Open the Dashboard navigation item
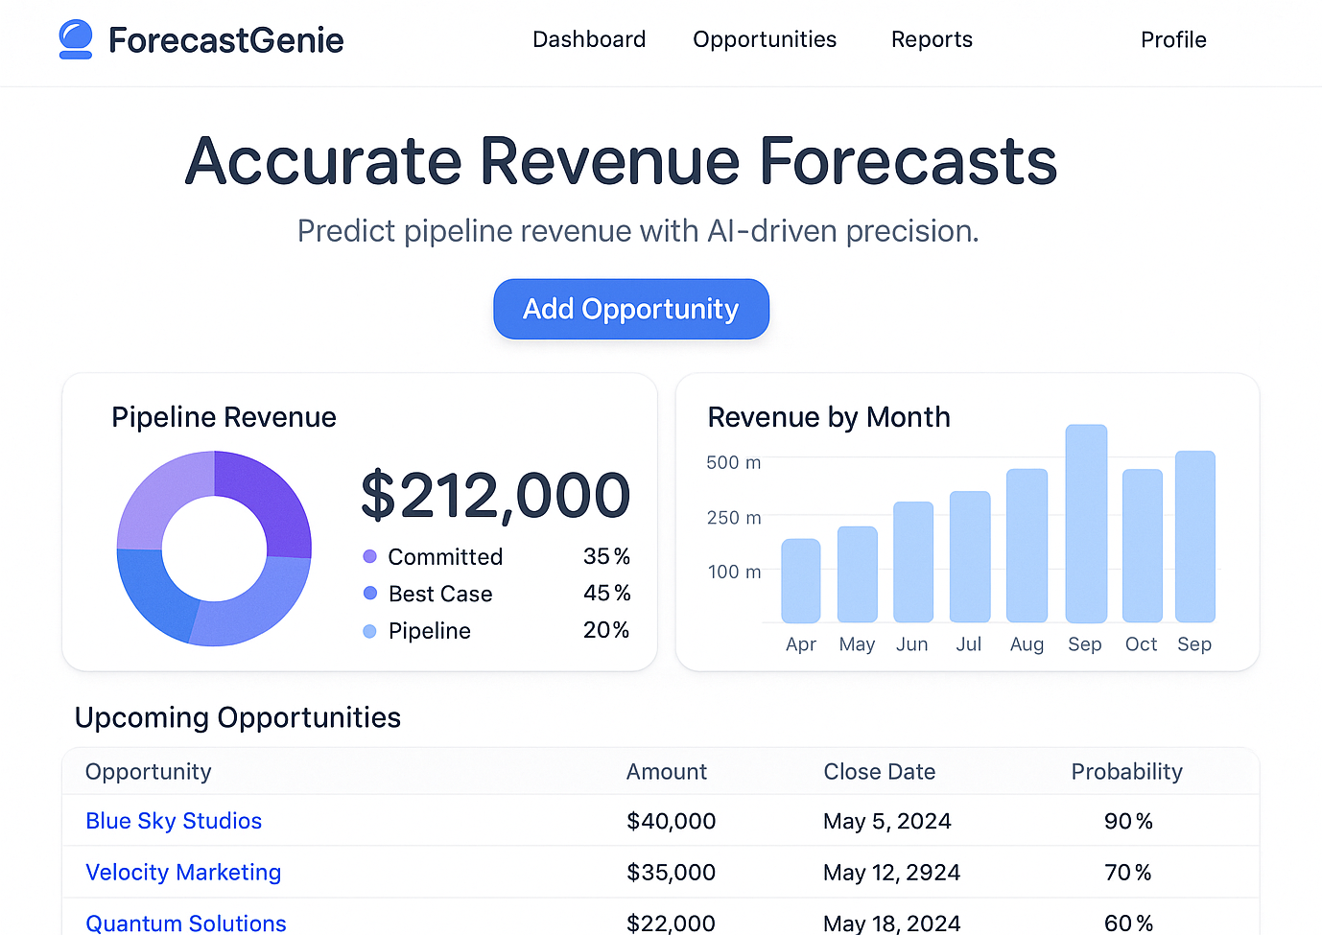 click(589, 39)
